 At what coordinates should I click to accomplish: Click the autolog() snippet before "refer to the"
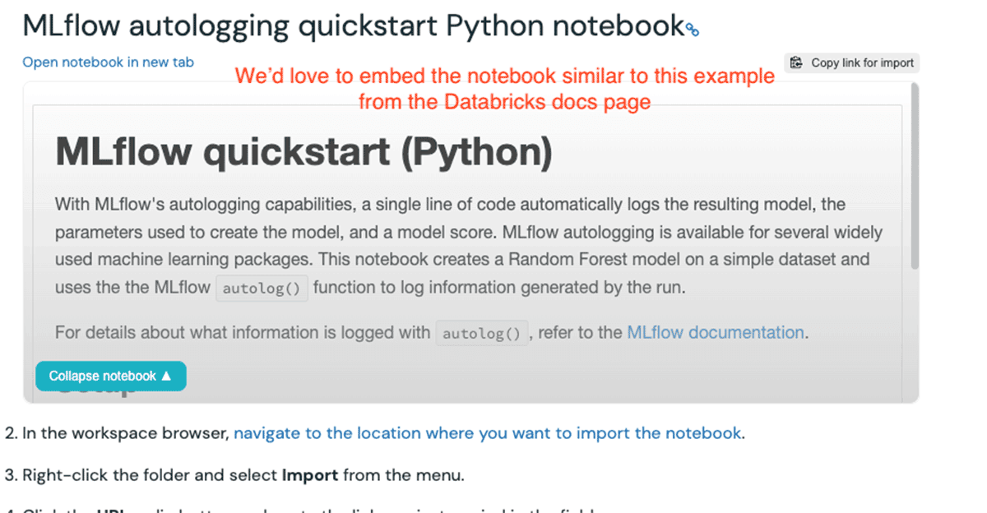tap(481, 334)
